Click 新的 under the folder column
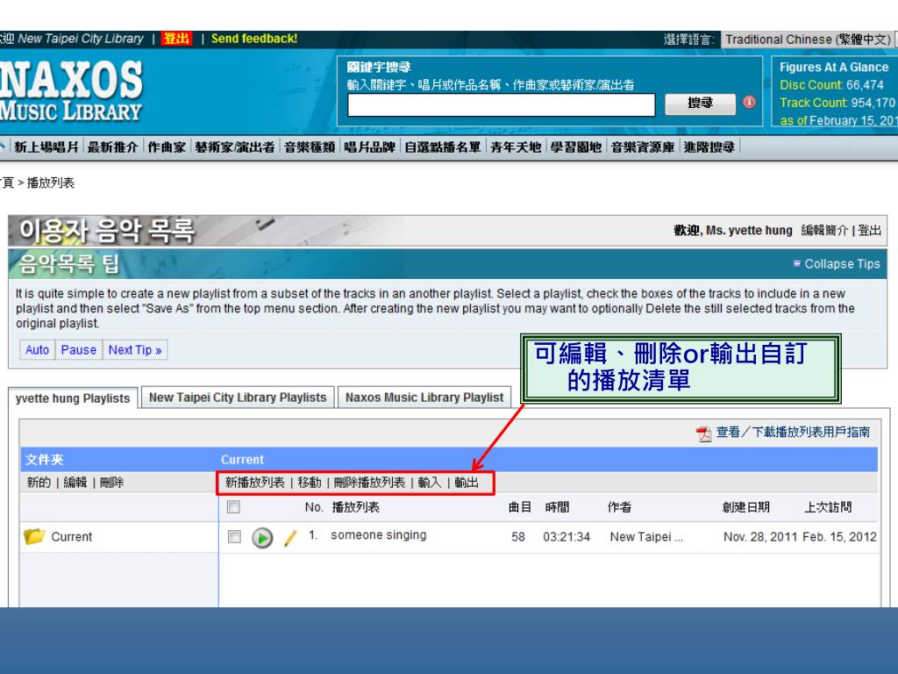 (39, 483)
